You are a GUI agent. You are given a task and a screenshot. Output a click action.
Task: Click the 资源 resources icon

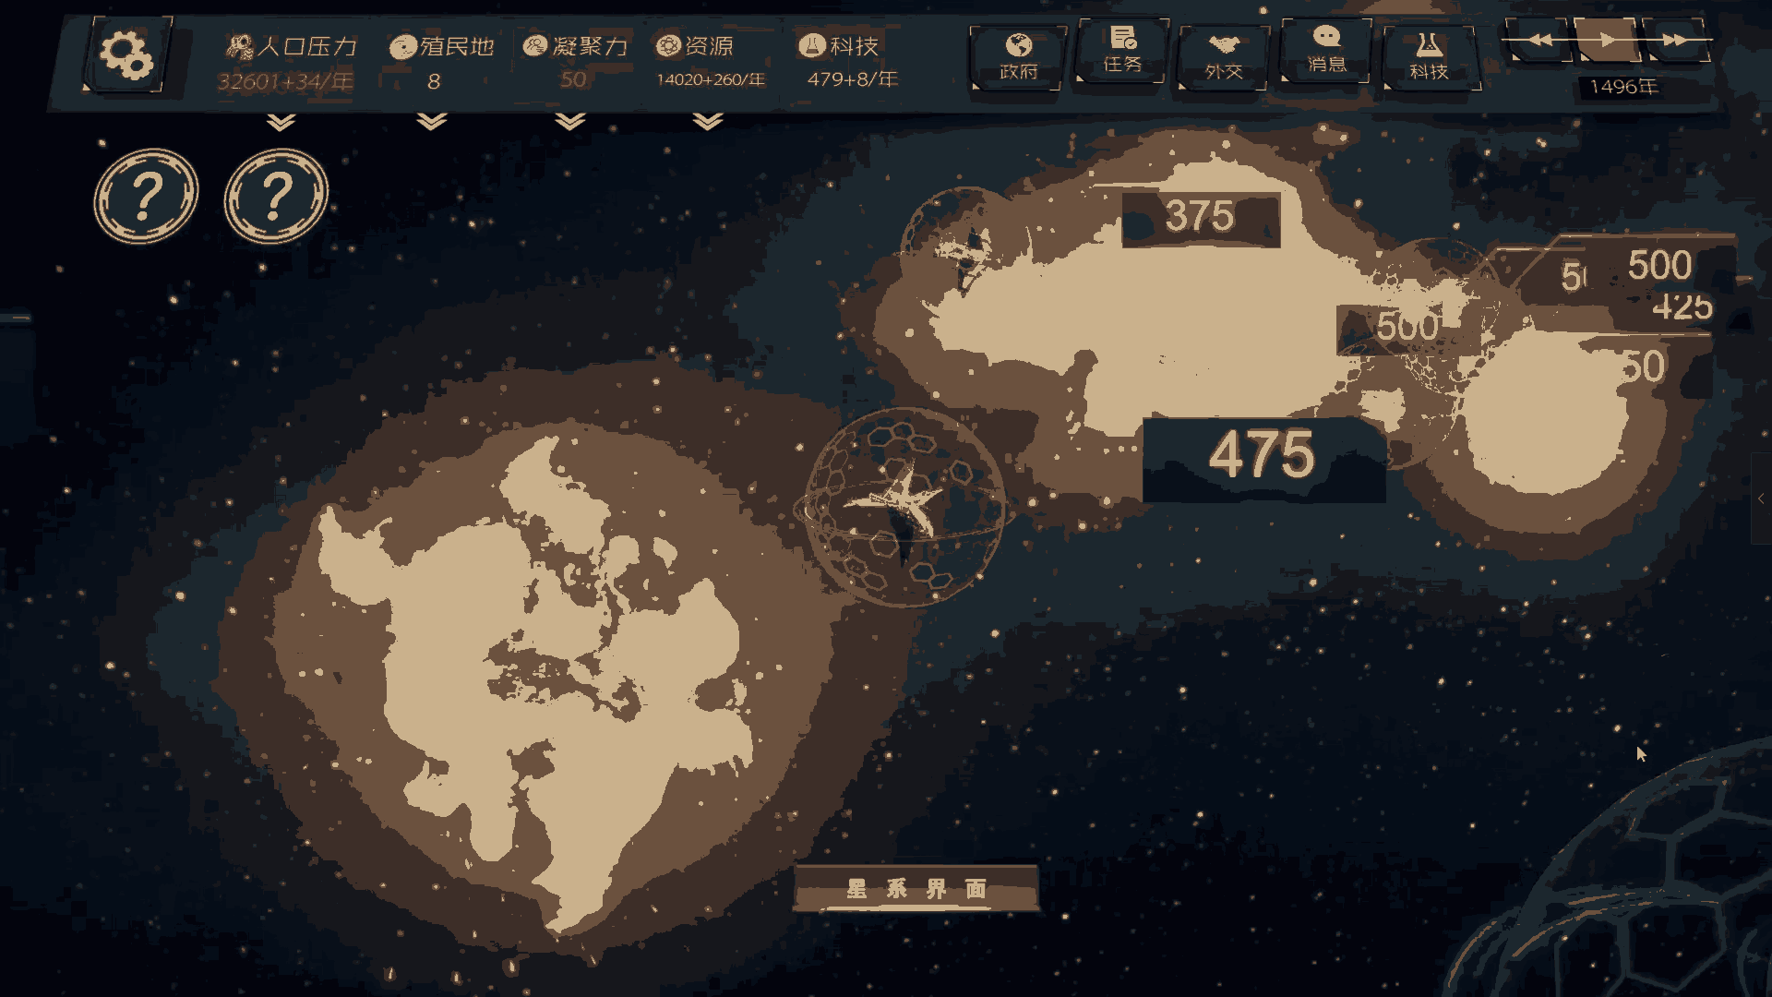click(668, 45)
